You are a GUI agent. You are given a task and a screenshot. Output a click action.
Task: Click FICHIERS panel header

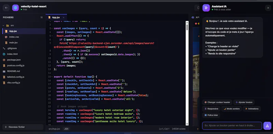click(8, 17)
